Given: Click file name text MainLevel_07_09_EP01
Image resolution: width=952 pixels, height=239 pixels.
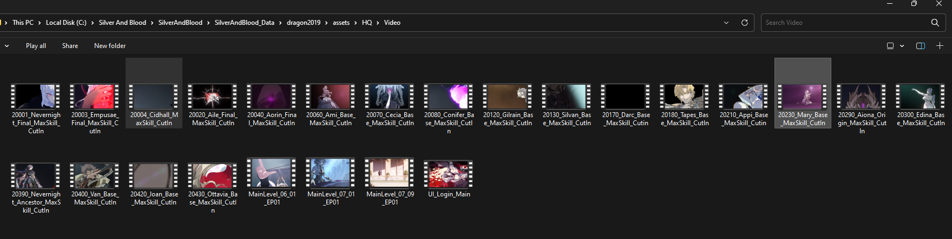Looking at the screenshot, I should pos(390,198).
